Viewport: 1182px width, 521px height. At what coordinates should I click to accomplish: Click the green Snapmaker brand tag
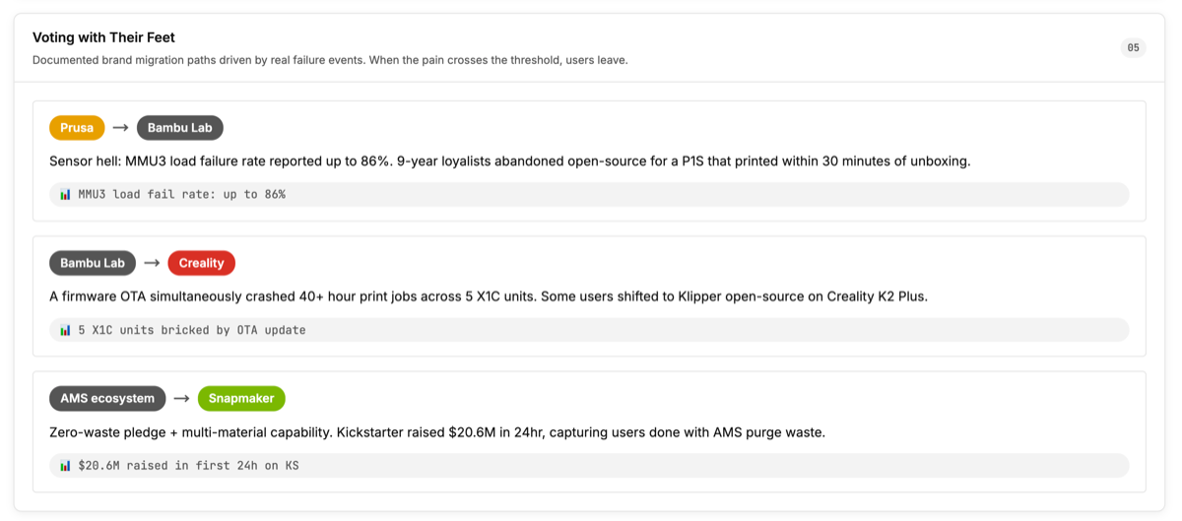click(241, 399)
